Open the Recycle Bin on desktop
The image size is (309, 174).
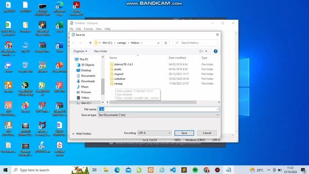pos(25,67)
